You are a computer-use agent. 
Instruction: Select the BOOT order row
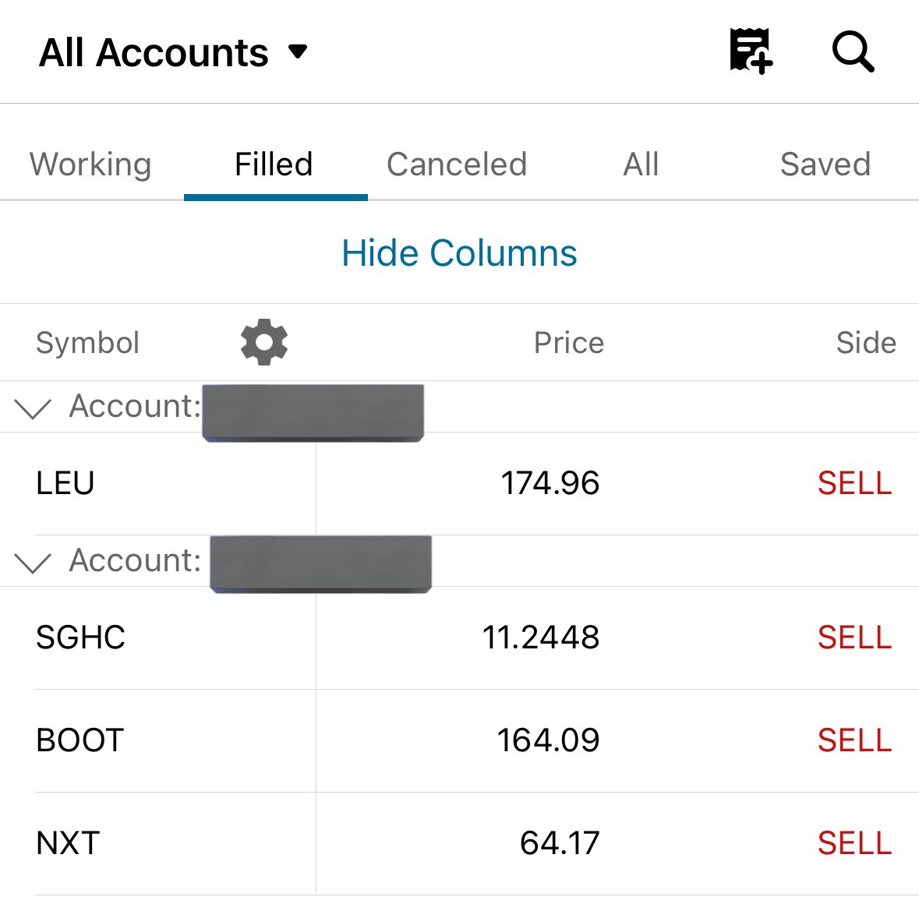coord(460,740)
